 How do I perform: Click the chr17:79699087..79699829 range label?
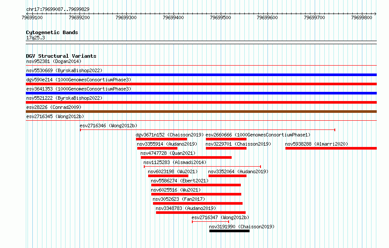pos(58,9)
